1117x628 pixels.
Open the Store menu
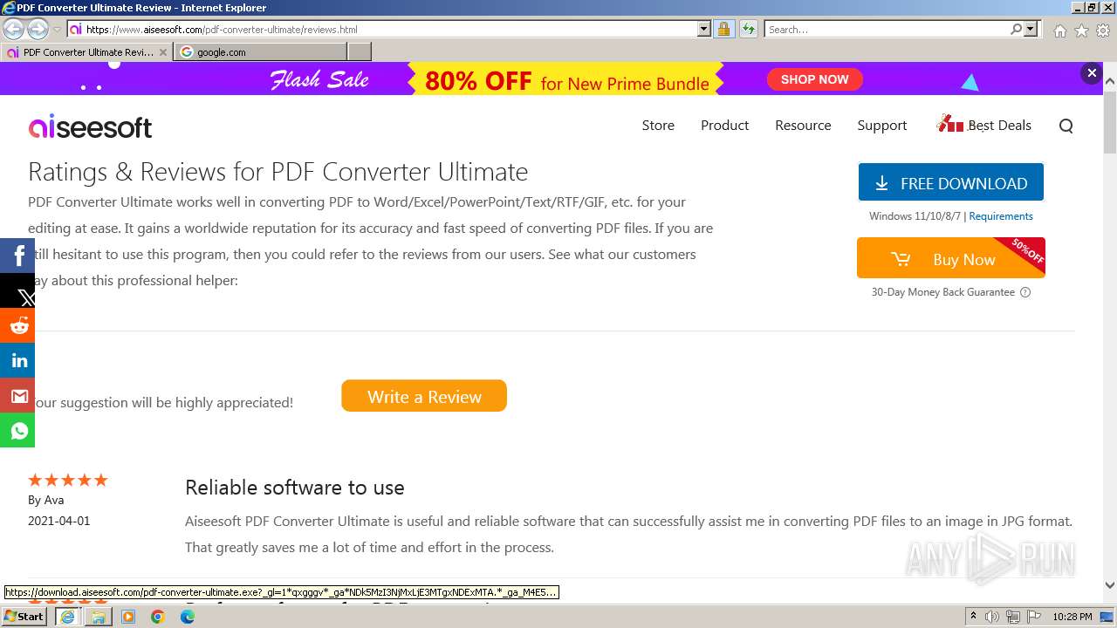coord(658,126)
